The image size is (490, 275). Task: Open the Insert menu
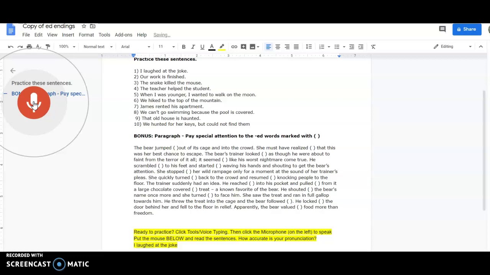click(68, 35)
